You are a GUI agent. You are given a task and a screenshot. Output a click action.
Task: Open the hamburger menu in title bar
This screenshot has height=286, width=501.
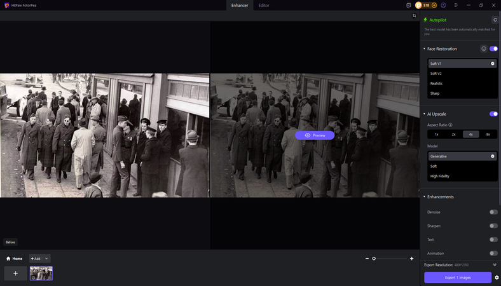(456, 5)
